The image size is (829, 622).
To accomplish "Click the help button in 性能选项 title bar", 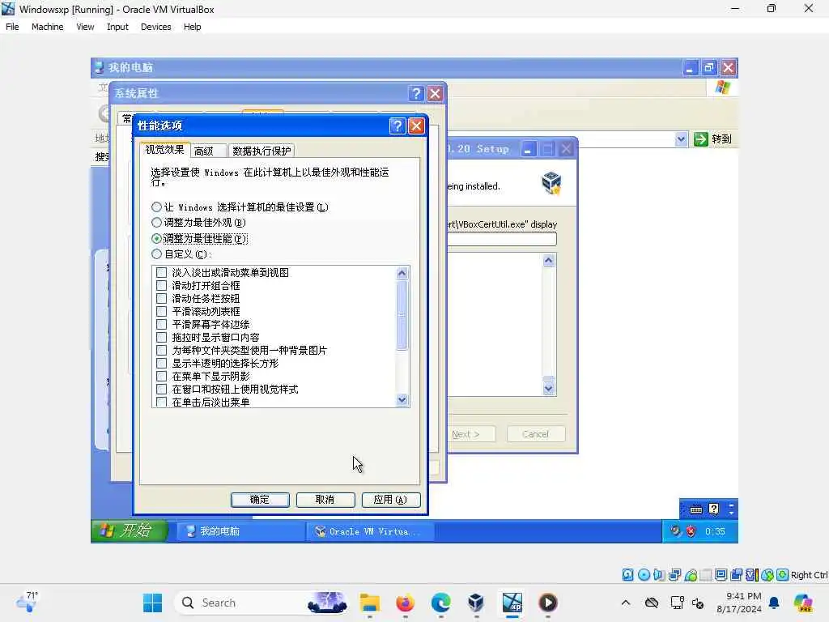I will pos(397,126).
